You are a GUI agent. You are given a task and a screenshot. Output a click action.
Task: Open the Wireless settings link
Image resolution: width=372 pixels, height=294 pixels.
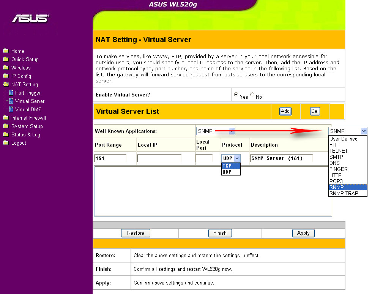21,68
